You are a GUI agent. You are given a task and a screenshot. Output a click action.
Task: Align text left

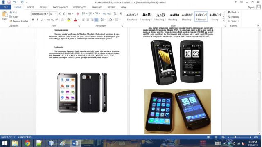pos(84,20)
